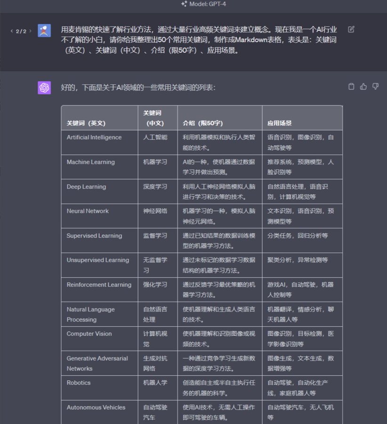Select the Robotics keyword cell

78,383
